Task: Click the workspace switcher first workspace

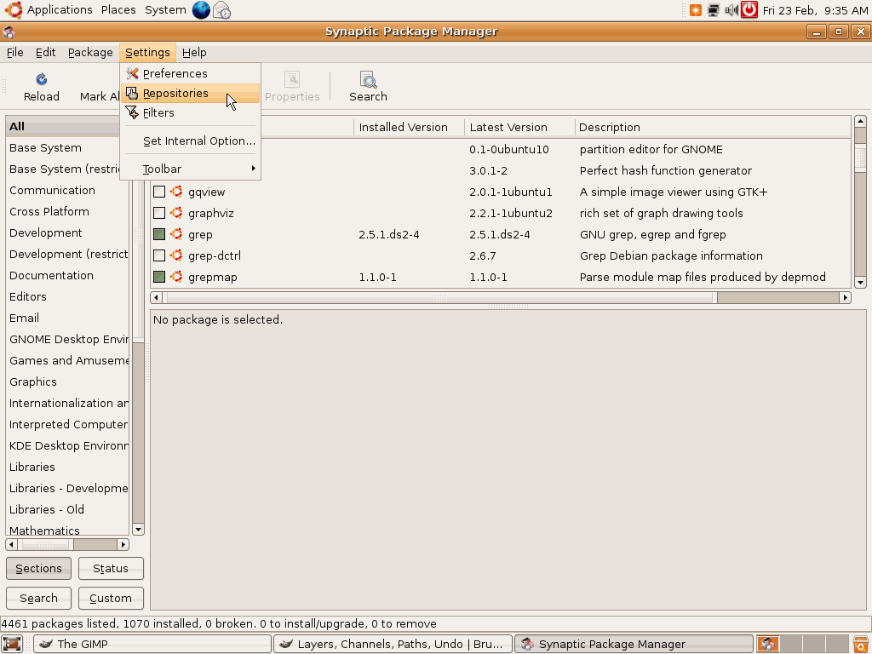Action: 767,644
